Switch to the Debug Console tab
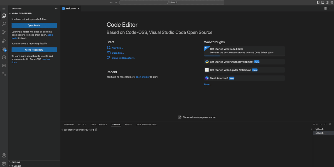The height and width of the screenshot is (167, 334). click(x=99, y=124)
